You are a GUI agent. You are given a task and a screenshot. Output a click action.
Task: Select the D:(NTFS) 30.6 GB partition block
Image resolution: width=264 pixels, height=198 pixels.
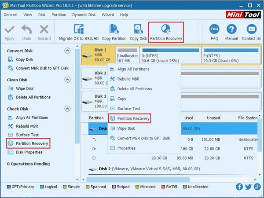coord(170,55)
